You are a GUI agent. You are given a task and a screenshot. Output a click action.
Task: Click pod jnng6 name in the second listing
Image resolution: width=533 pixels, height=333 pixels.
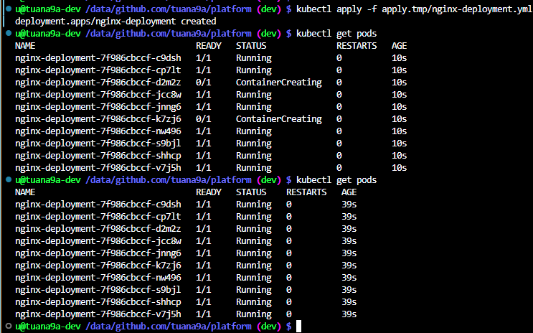[98, 253]
